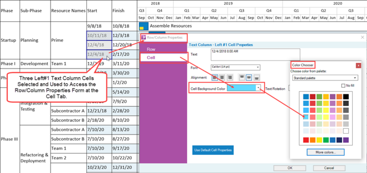This screenshot has height=173, width=367.
Task: Click the 2/17/20 finish cell
Action: (x=124, y=54)
